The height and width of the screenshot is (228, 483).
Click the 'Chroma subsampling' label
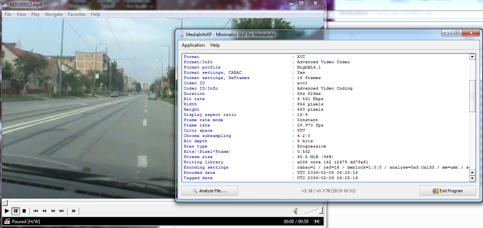coord(207,136)
